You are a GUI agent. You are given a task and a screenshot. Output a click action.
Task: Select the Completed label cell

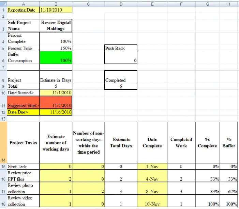pos(121,77)
